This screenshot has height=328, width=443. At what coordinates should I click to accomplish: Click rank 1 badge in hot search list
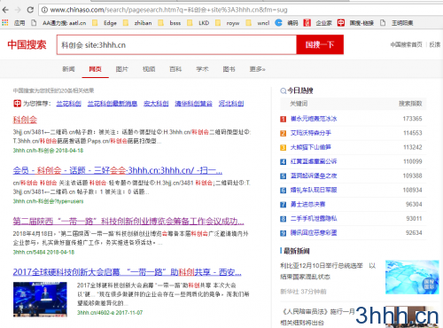pos(283,119)
